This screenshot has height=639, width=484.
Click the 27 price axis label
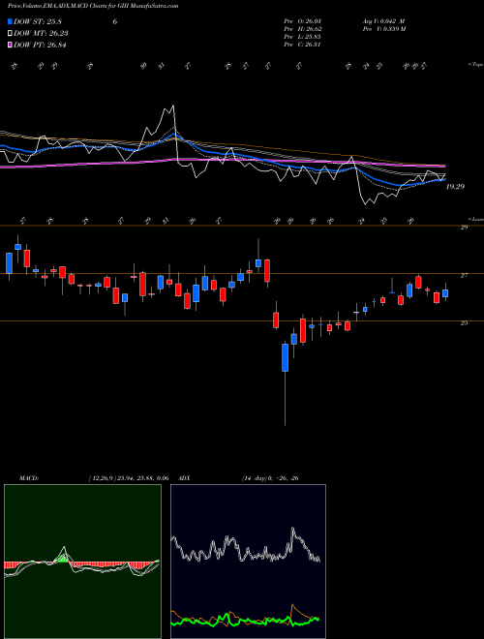[x=464, y=276]
